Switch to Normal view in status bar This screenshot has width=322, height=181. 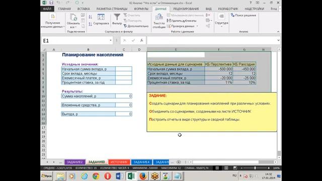[217, 168]
